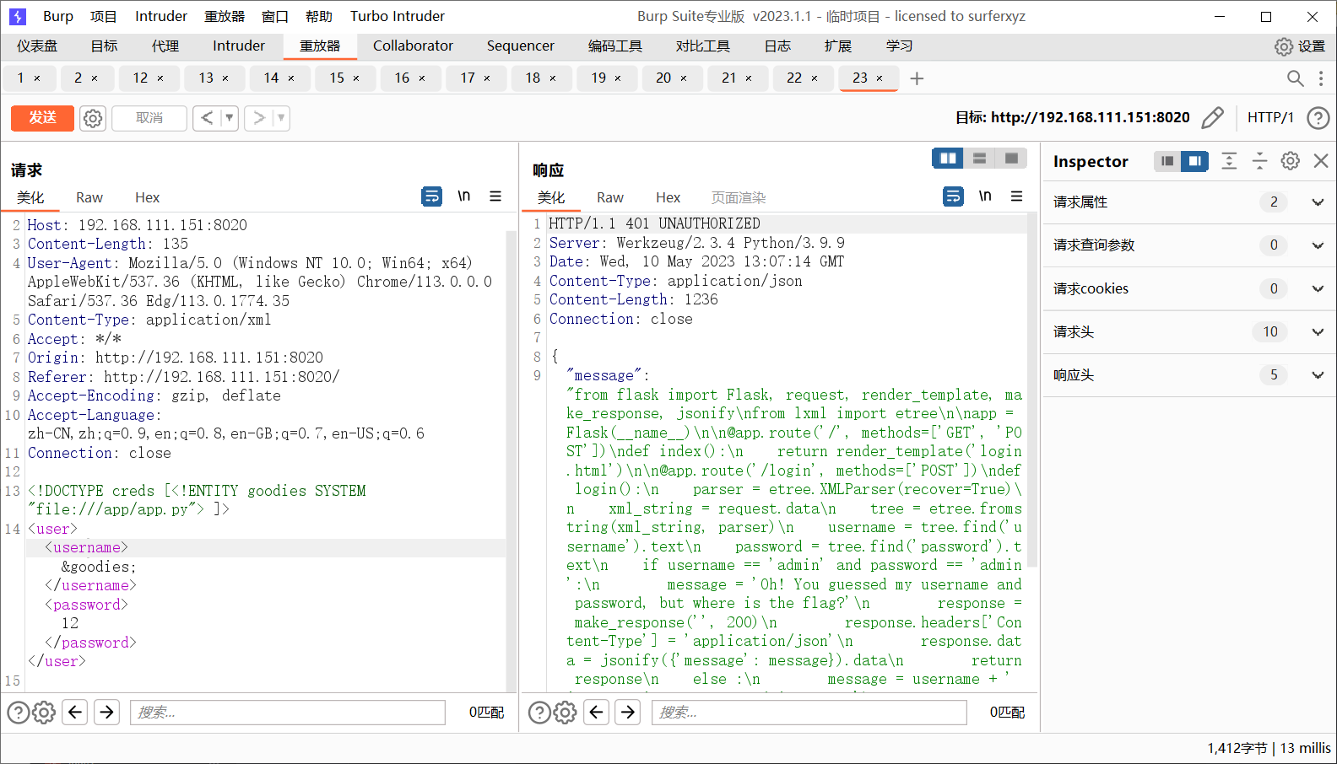
Task: Open request pane hamburger menu
Action: point(495,196)
